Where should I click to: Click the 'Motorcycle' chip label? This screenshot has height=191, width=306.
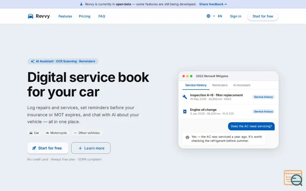coord(59,133)
